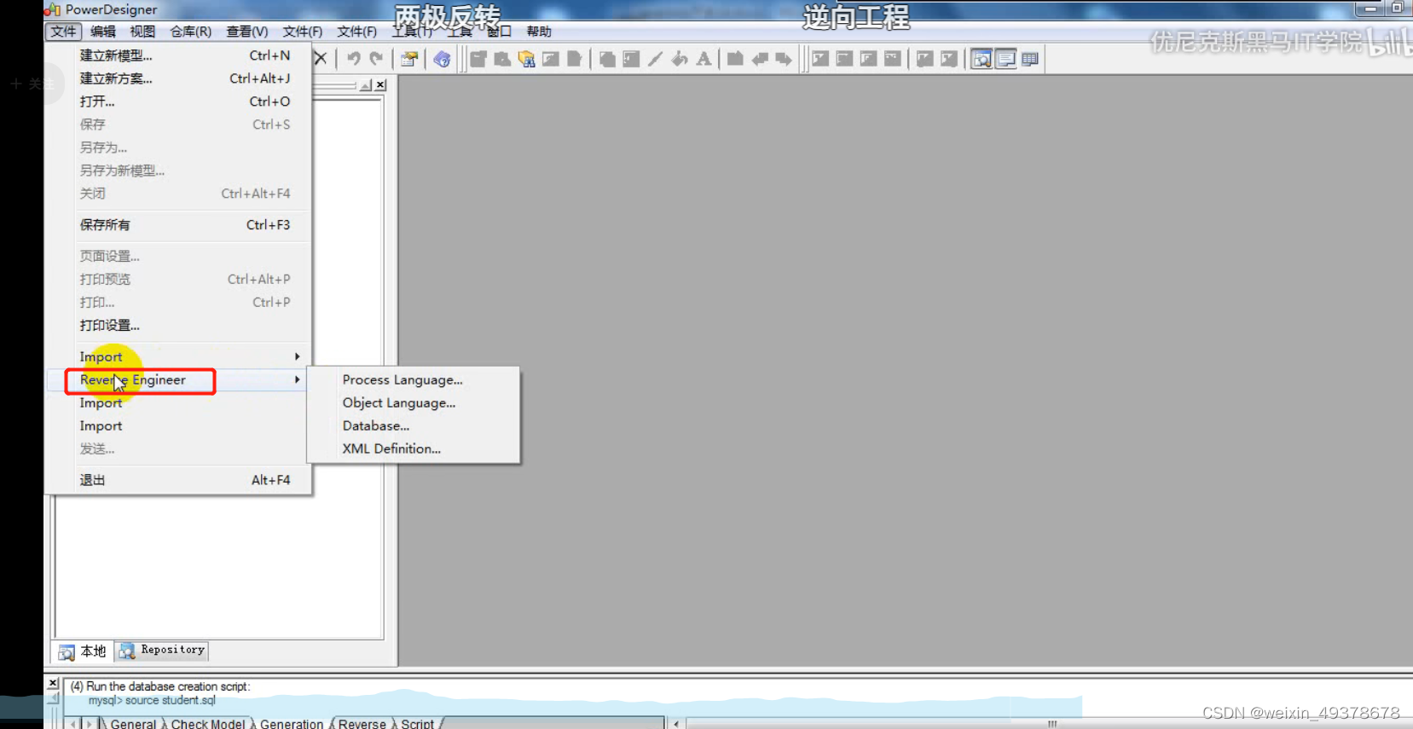Open the Properties icon in the toolbar
1413x729 pixels.
click(x=409, y=59)
